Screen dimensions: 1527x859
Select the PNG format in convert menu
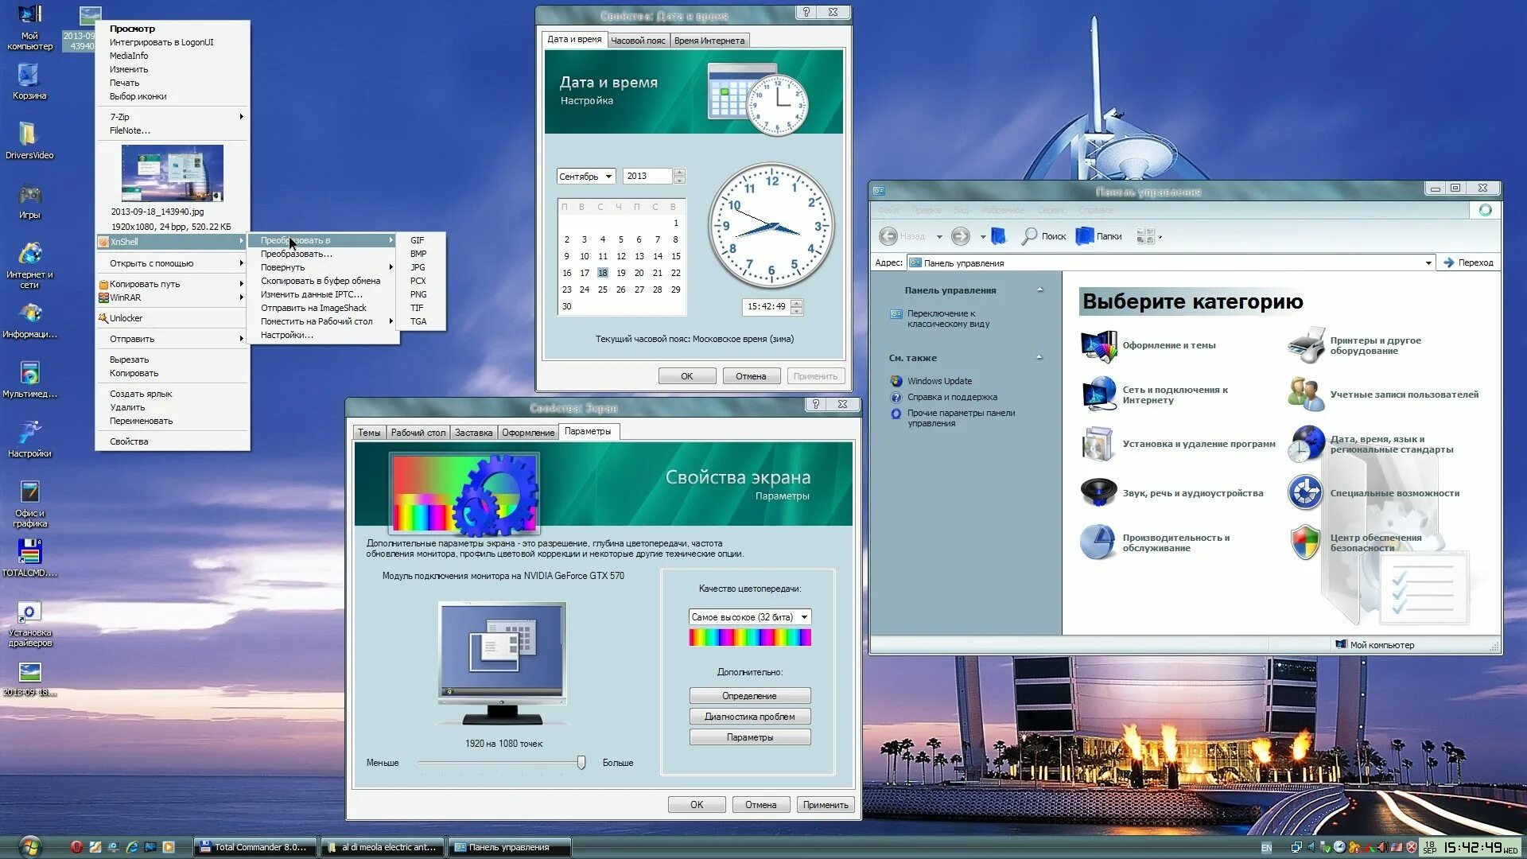[x=418, y=293]
